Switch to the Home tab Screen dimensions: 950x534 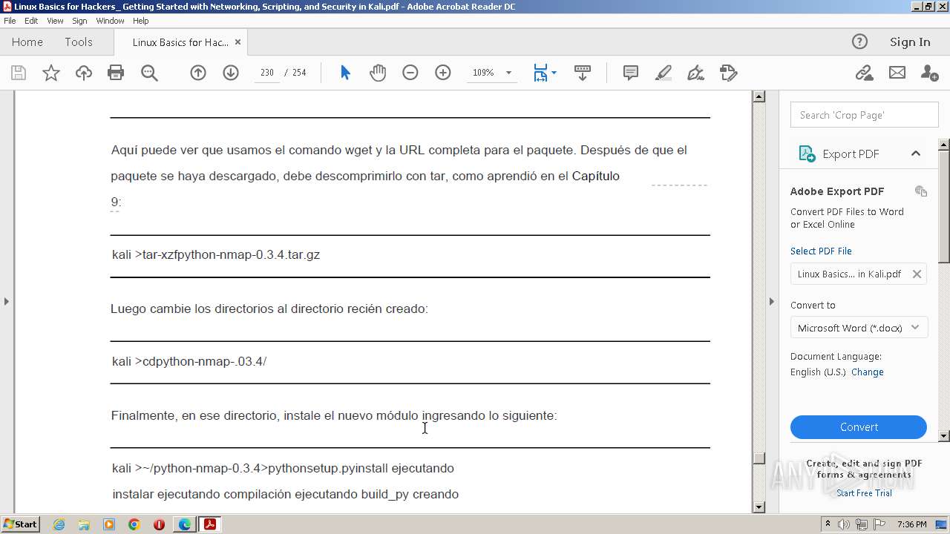[27, 42]
